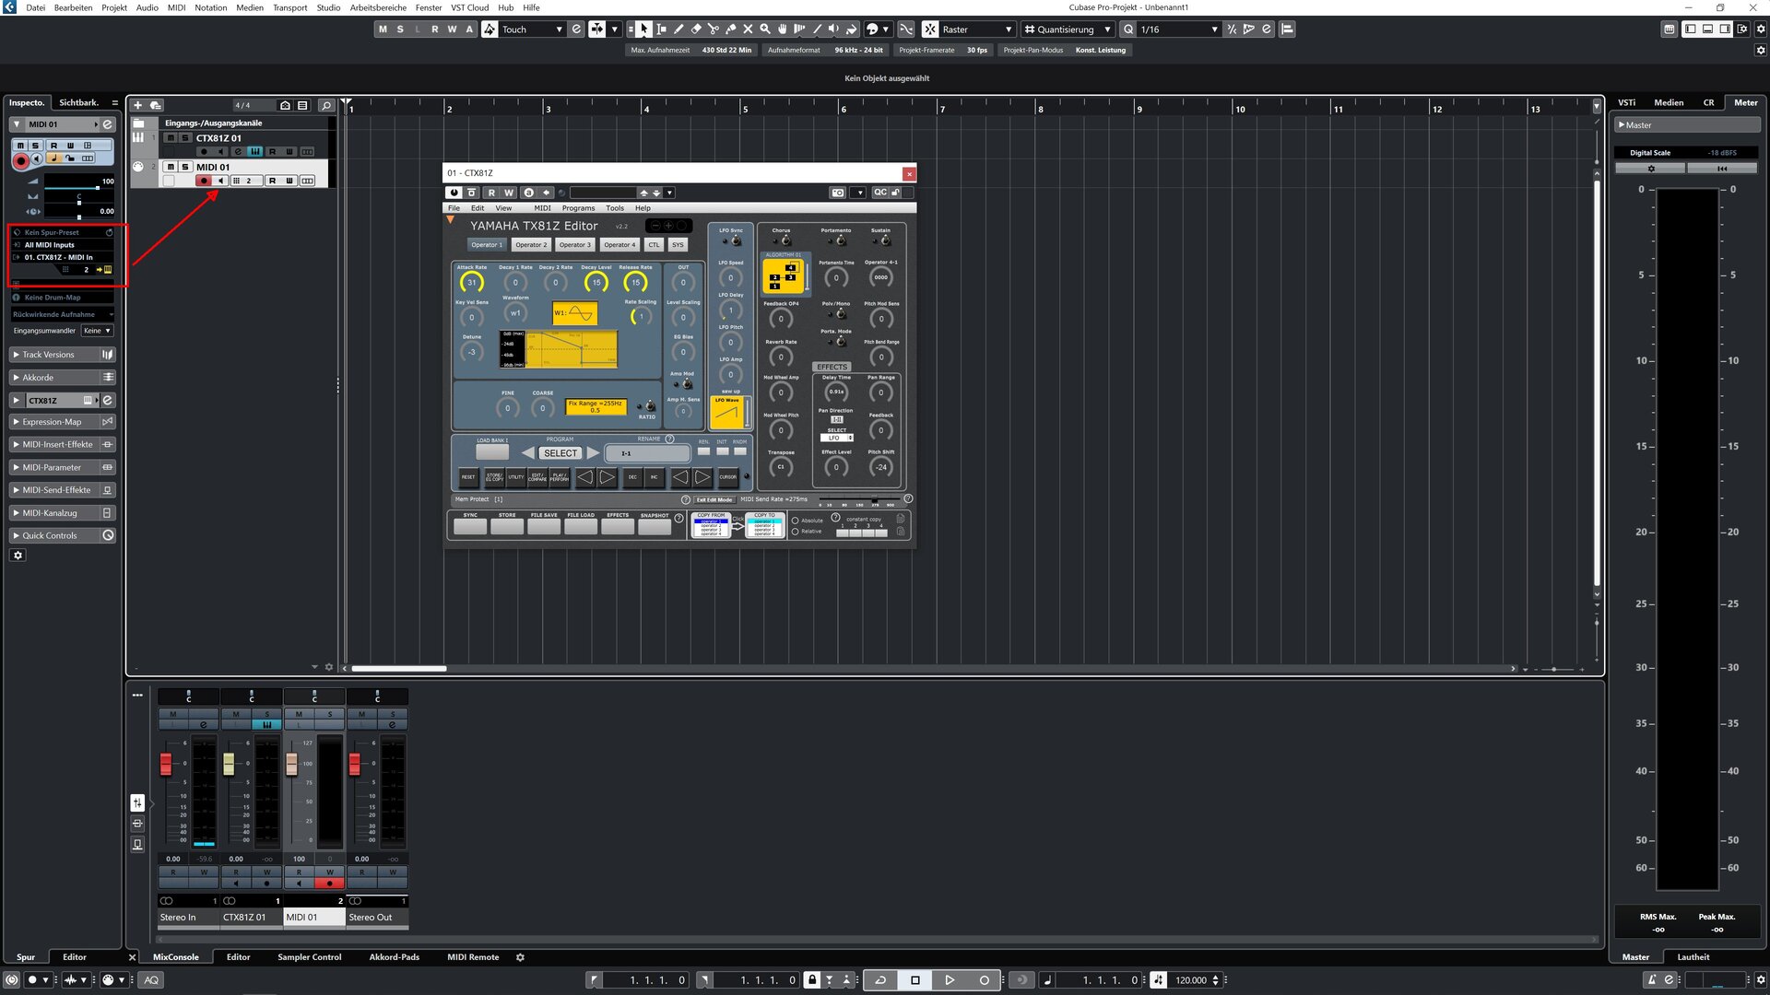
Task: Click the RESET button
Action: [468, 477]
